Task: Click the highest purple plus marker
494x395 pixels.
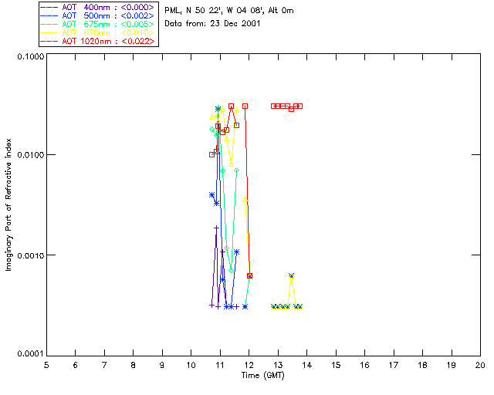Action: click(x=216, y=228)
